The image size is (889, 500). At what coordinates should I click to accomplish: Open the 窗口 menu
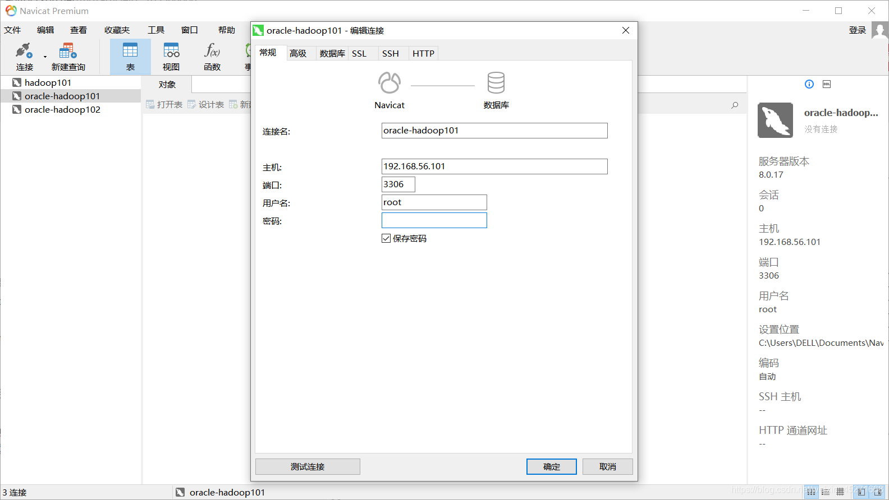(x=190, y=30)
